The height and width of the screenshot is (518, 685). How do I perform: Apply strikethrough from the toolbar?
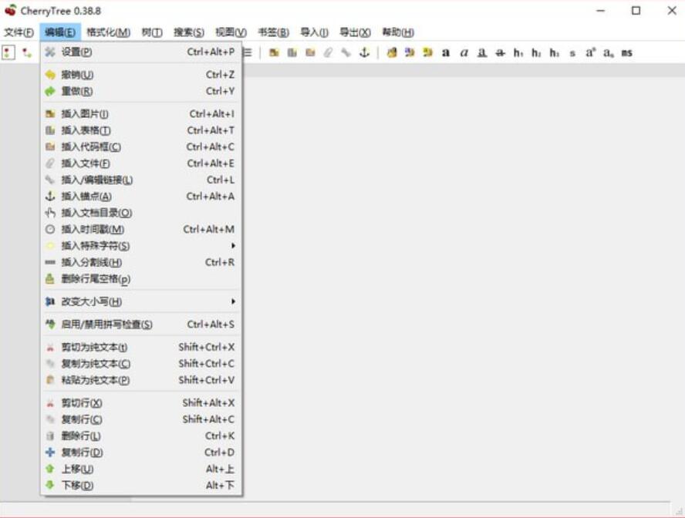tap(500, 52)
